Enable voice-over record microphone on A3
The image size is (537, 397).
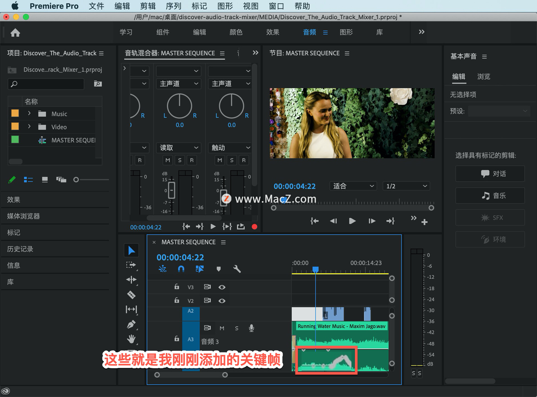click(x=251, y=328)
